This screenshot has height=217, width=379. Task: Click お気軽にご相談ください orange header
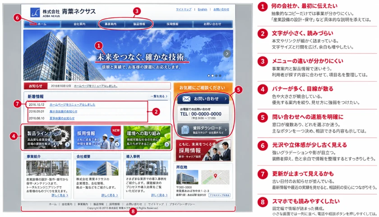tap(202, 88)
